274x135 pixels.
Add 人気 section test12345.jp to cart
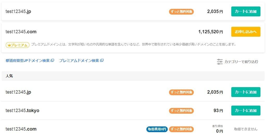(246, 92)
